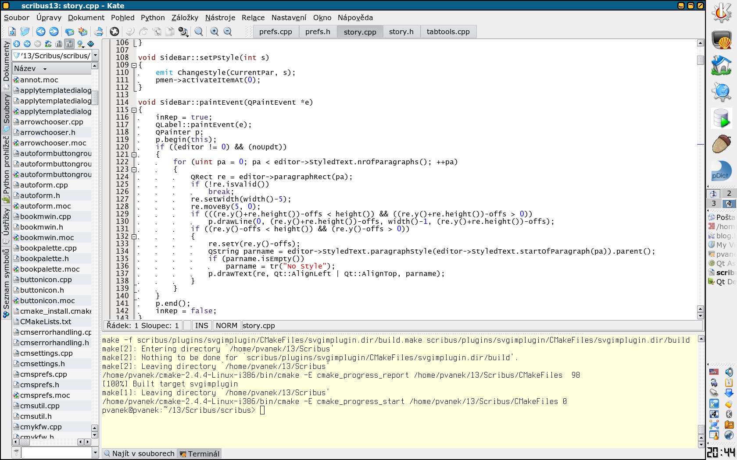Collapse the fold marker at line 123
The image size is (737, 460).
click(134, 170)
